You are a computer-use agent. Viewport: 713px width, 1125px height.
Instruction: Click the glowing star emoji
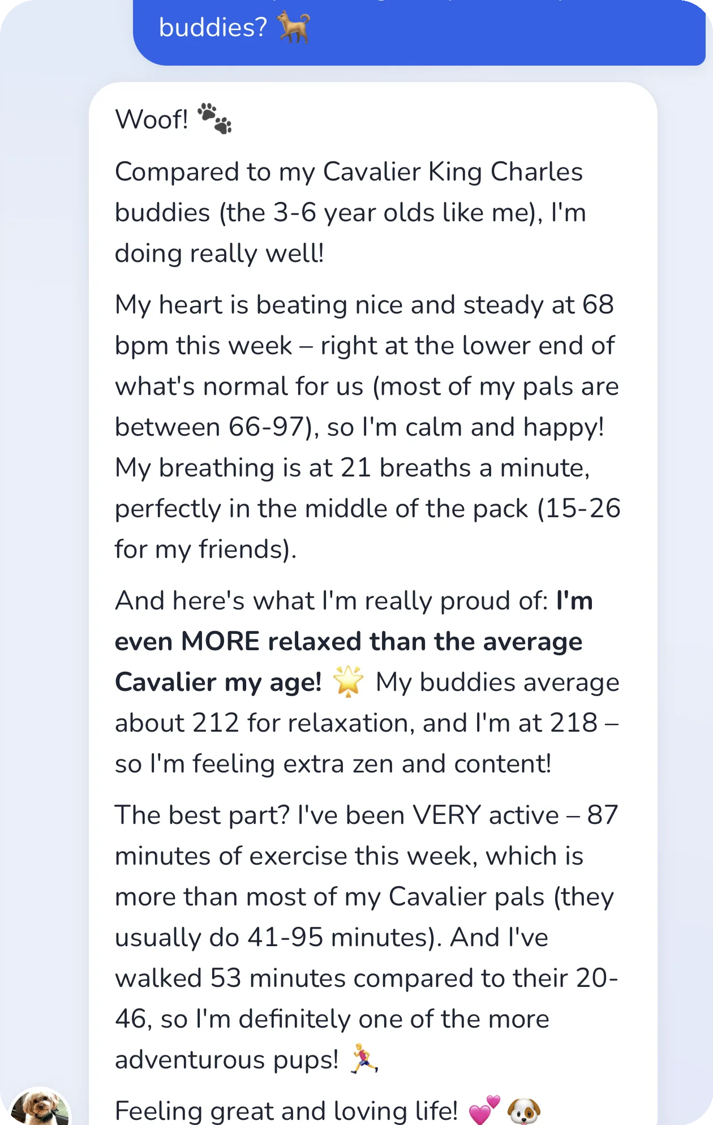(348, 681)
